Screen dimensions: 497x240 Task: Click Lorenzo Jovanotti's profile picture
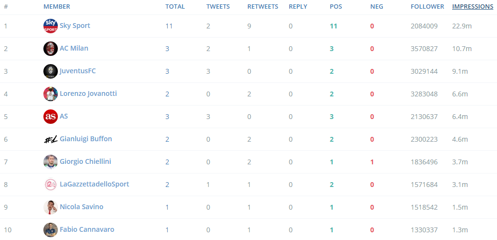[x=51, y=94]
